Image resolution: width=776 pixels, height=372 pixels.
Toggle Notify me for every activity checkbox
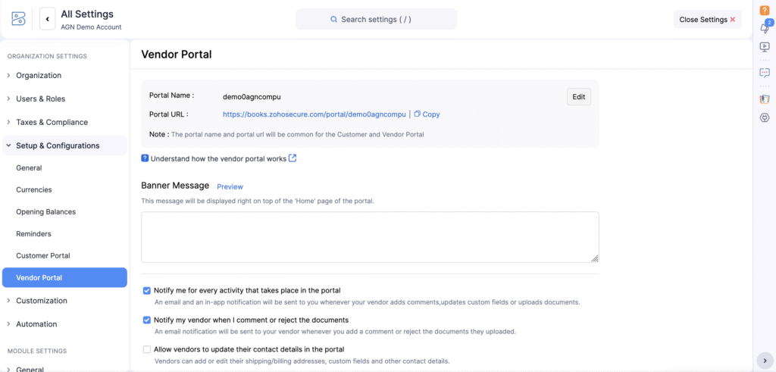coord(147,290)
